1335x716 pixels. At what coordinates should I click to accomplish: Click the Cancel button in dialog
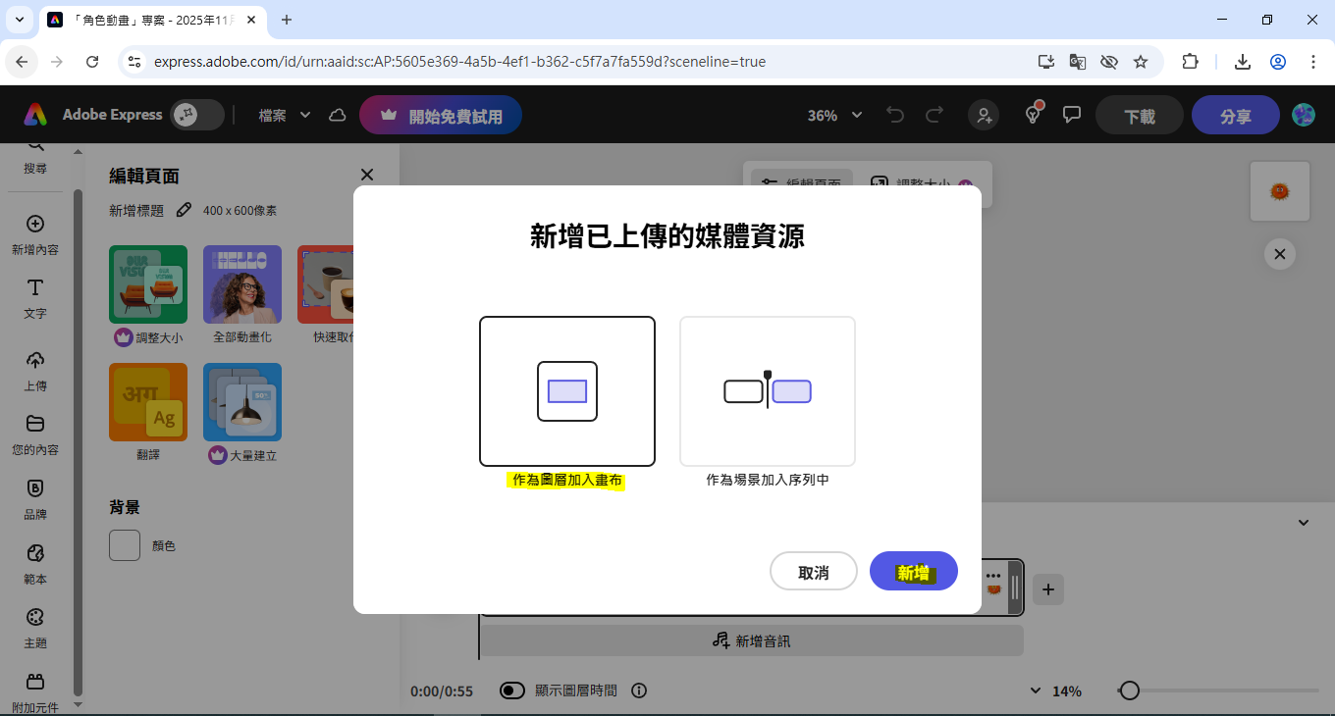tap(813, 572)
